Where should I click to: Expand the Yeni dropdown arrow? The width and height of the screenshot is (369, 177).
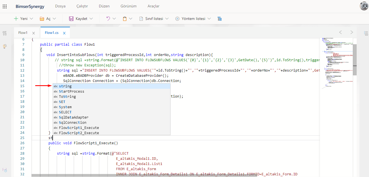click(31, 19)
